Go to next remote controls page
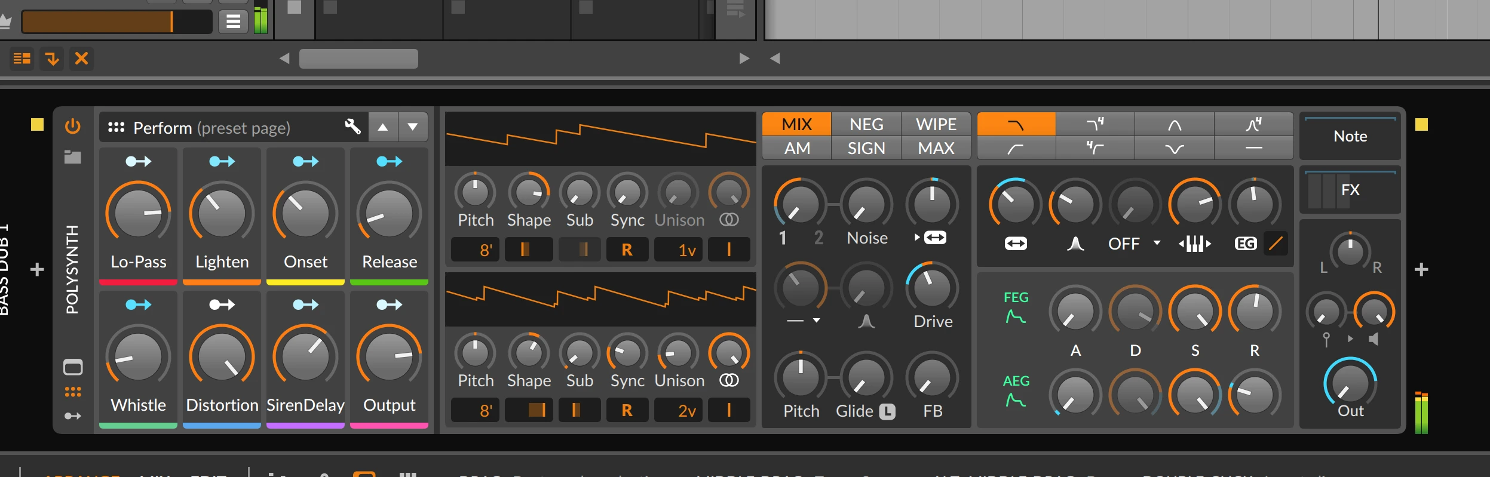 [412, 127]
